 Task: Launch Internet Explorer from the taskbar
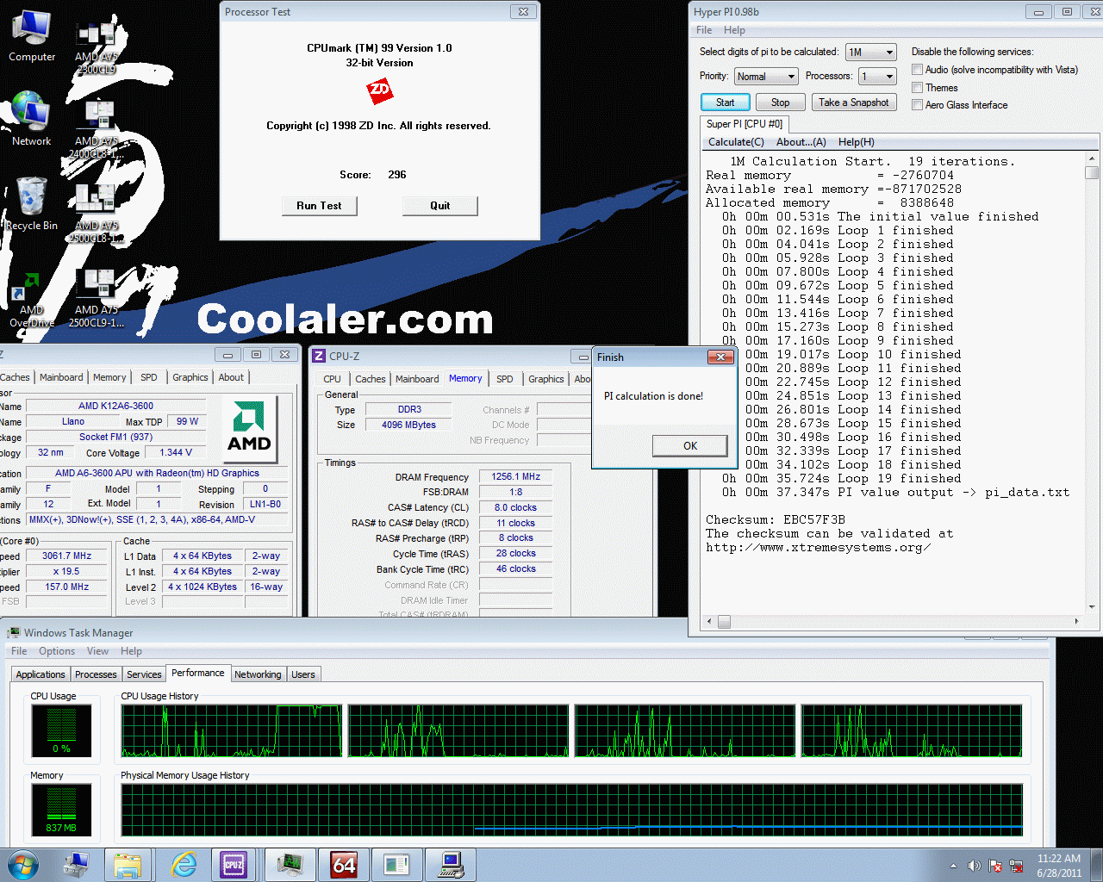[x=183, y=865]
